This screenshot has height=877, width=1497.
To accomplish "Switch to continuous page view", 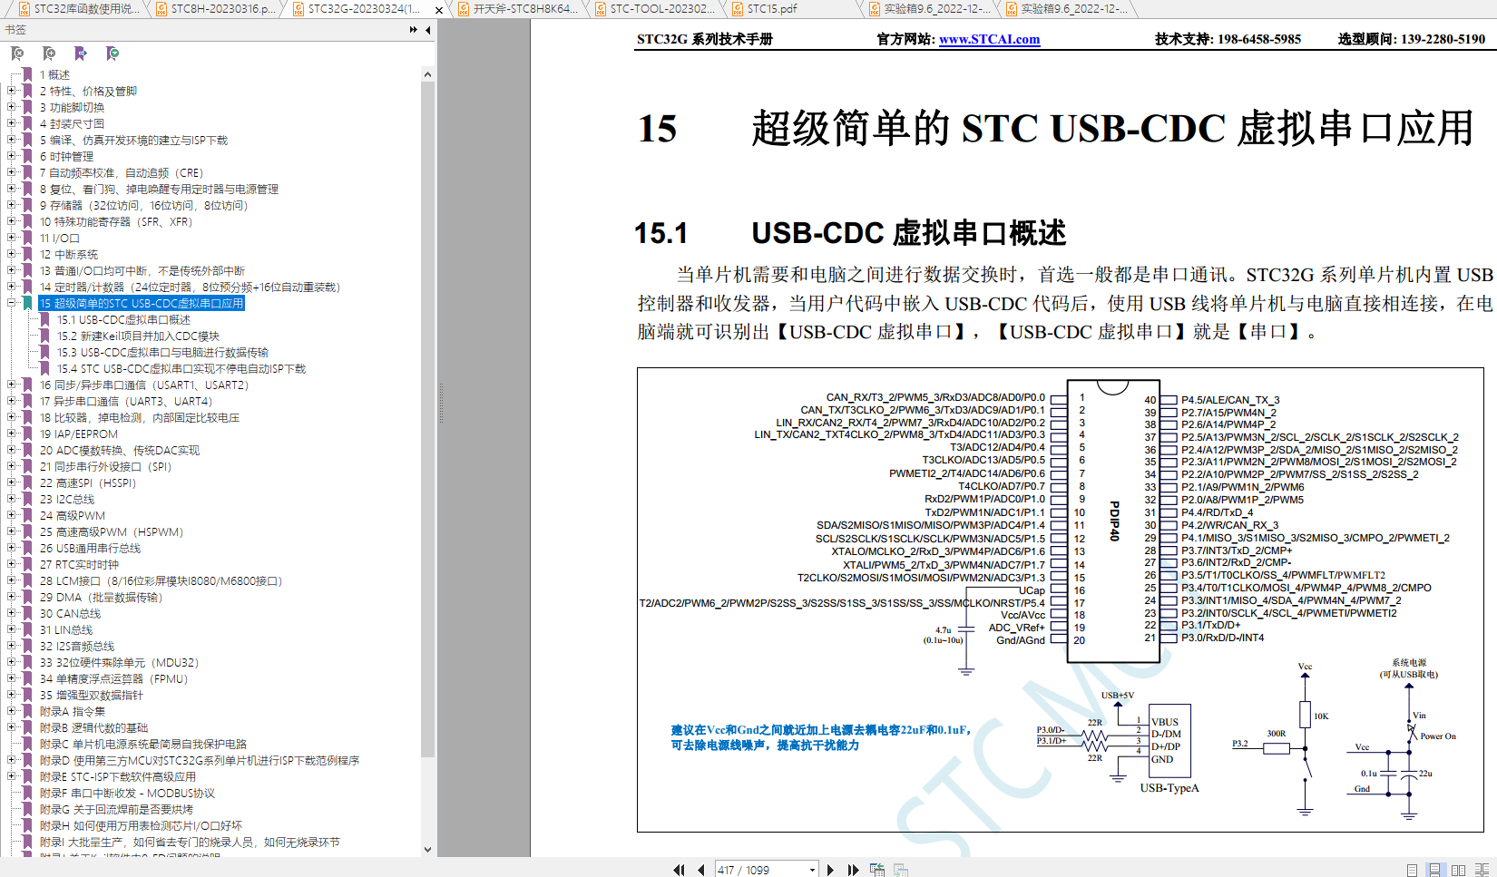I will (1434, 870).
